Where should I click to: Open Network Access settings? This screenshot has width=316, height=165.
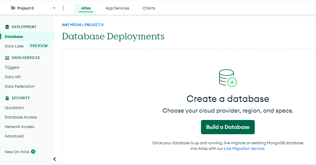(x=19, y=127)
